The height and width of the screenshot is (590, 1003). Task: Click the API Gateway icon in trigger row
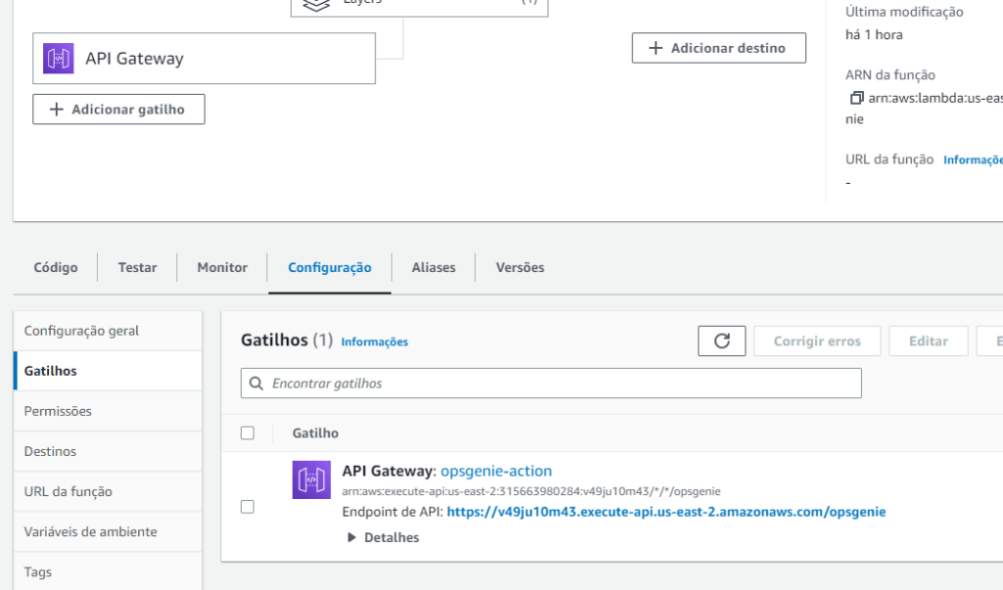pyautogui.click(x=311, y=479)
